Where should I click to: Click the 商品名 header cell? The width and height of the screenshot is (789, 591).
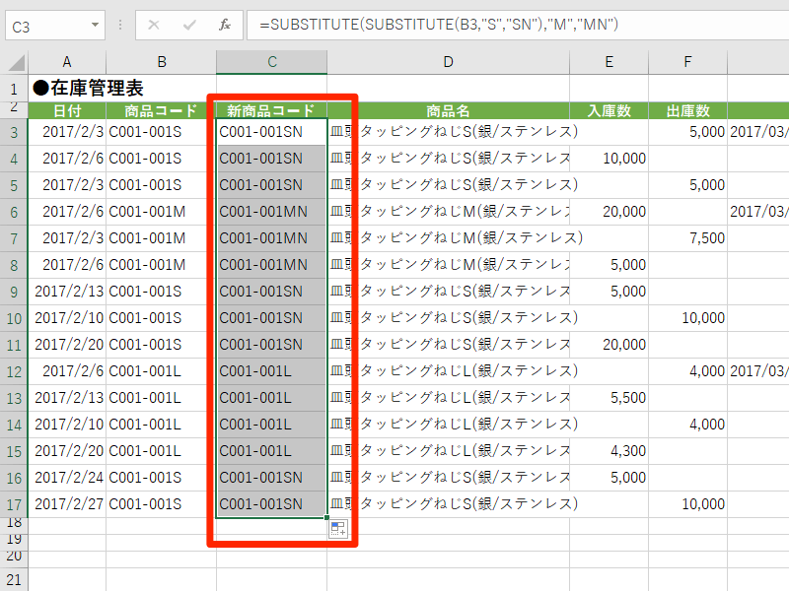449,110
